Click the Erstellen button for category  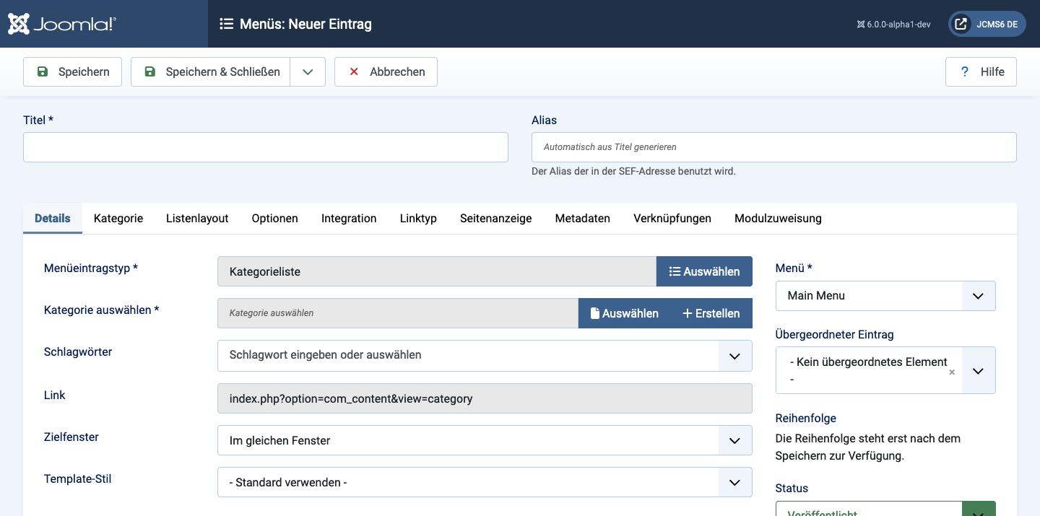[x=711, y=313]
